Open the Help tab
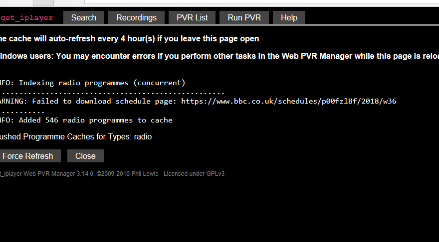 tap(289, 18)
